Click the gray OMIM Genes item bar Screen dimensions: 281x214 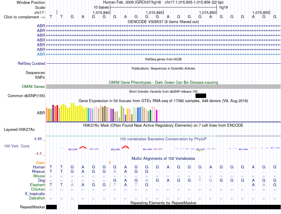point(163,86)
